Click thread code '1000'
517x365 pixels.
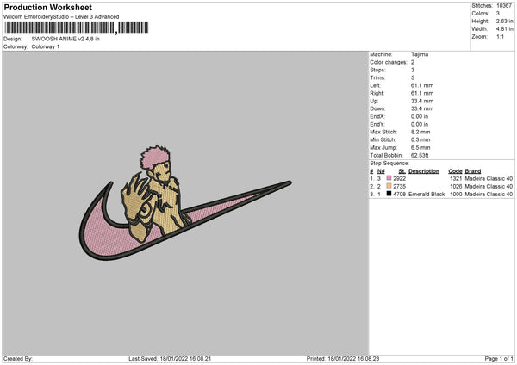(x=456, y=194)
